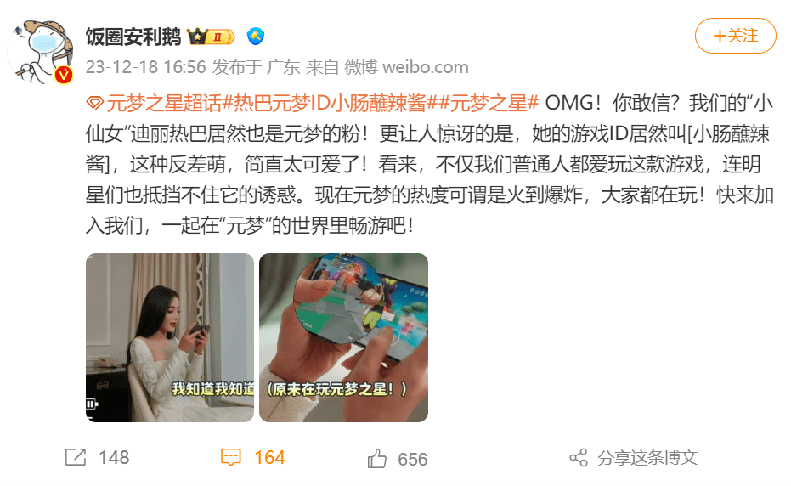Click the 分享这条博文 share text
Image resolution: width=791 pixels, height=486 pixels.
pyautogui.click(x=647, y=458)
